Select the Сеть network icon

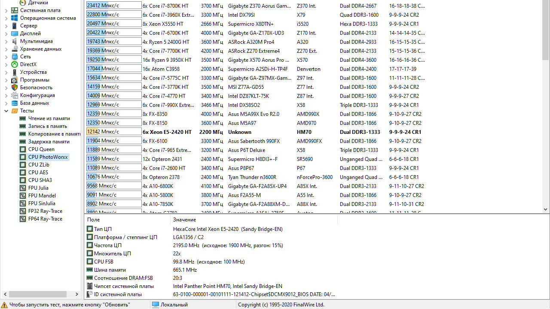click(x=15, y=57)
